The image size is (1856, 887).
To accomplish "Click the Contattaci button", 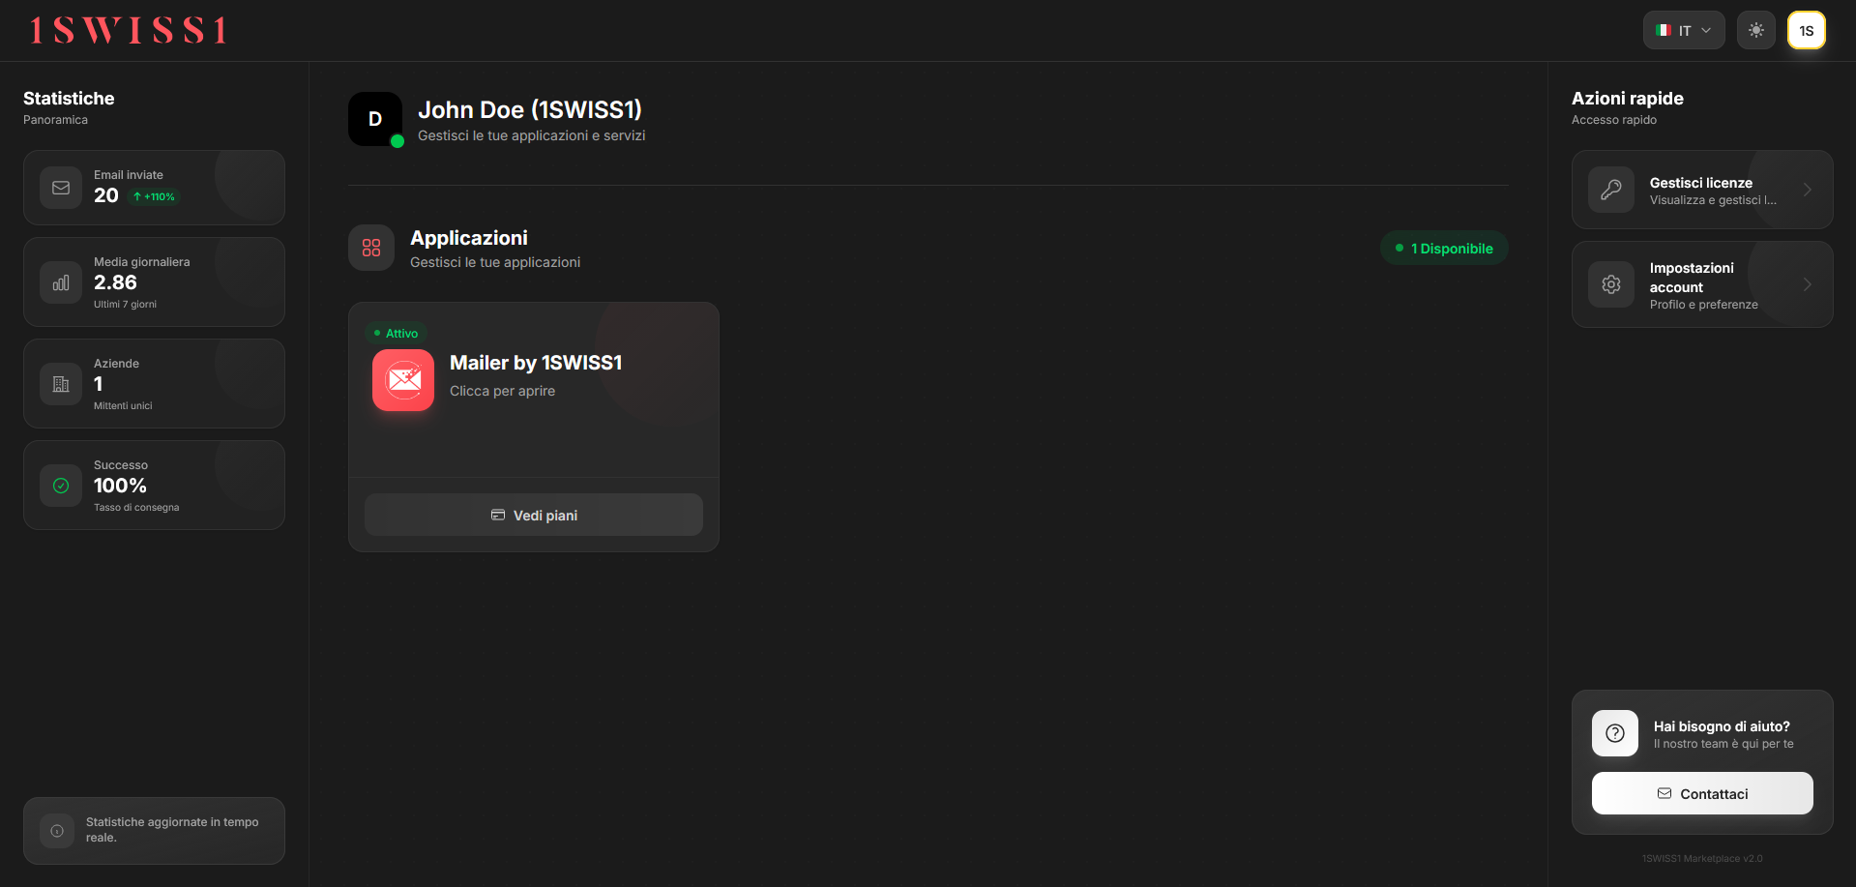I will [x=1702, y=793].
